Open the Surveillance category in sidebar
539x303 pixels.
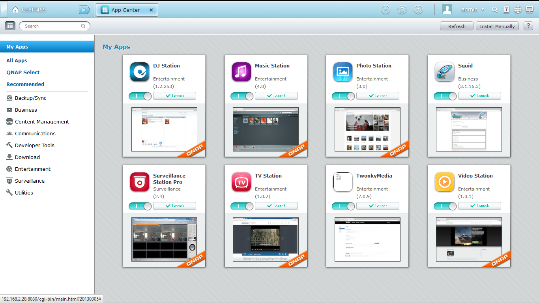click(26, 181)
